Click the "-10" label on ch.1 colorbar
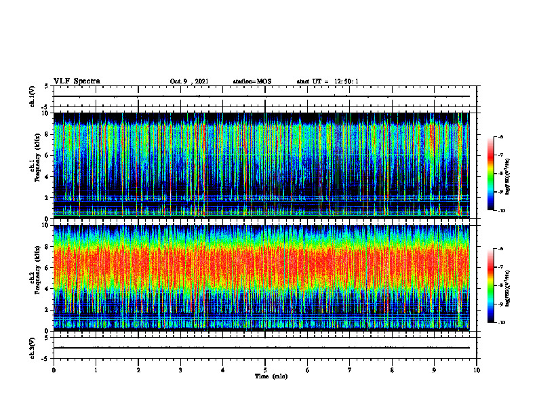This screenshot has width=537, height=415. click(x=501, y=210)
